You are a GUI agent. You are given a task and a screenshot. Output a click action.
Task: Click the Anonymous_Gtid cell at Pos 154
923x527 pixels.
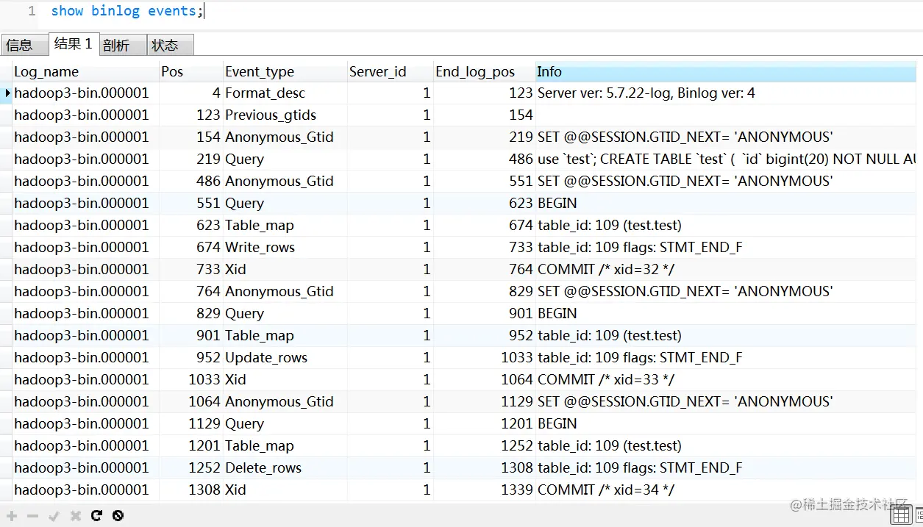point(285,137)
